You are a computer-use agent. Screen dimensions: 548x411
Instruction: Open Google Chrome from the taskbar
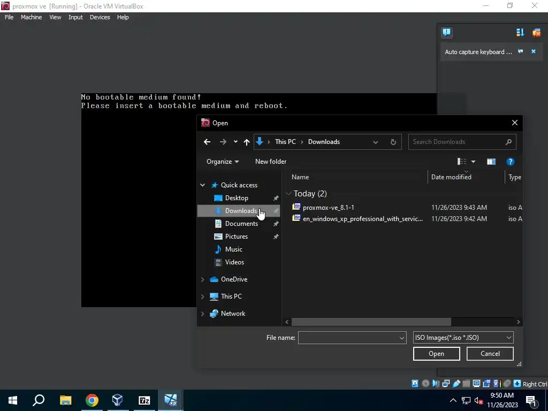(x=92, y=400)
